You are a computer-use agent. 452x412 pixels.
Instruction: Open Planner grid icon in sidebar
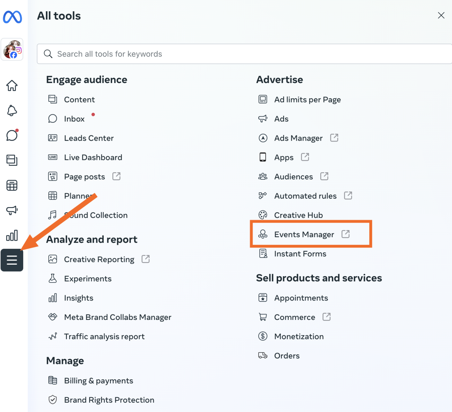click(x=12, y=185)
